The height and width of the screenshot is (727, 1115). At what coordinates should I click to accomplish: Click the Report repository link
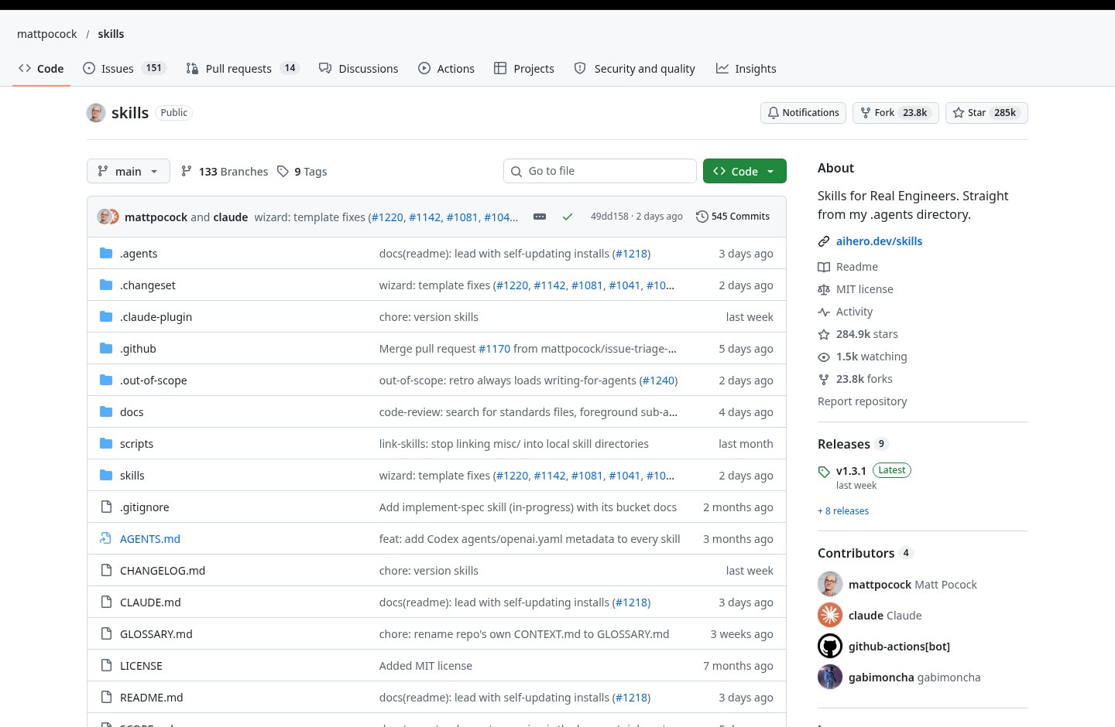[862, 401]
